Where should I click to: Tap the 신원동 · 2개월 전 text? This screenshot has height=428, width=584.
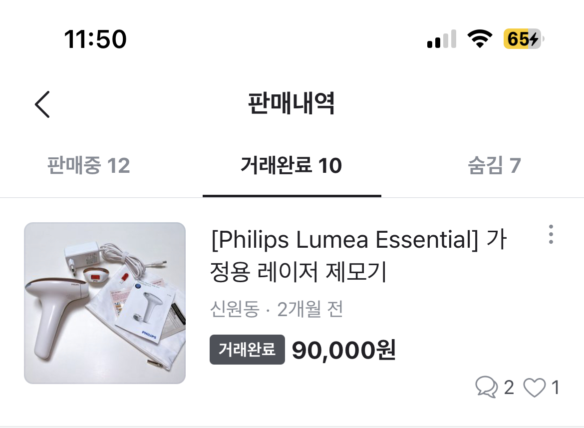pyautogui.click(x=277, y=310)
